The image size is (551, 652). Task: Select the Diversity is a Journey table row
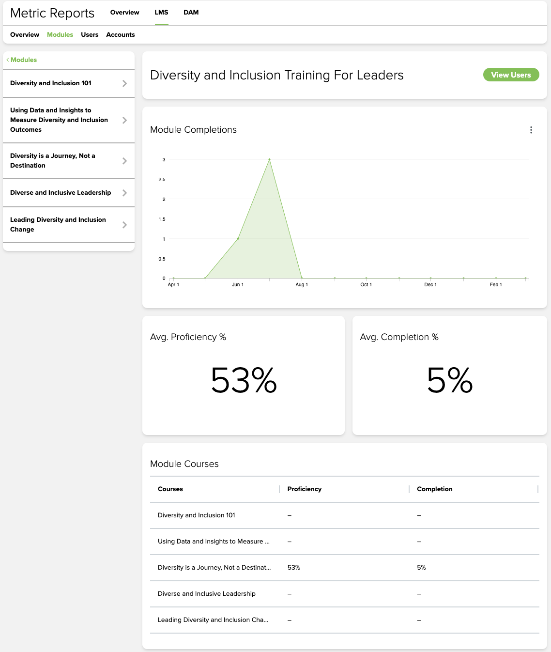[214, 568]
